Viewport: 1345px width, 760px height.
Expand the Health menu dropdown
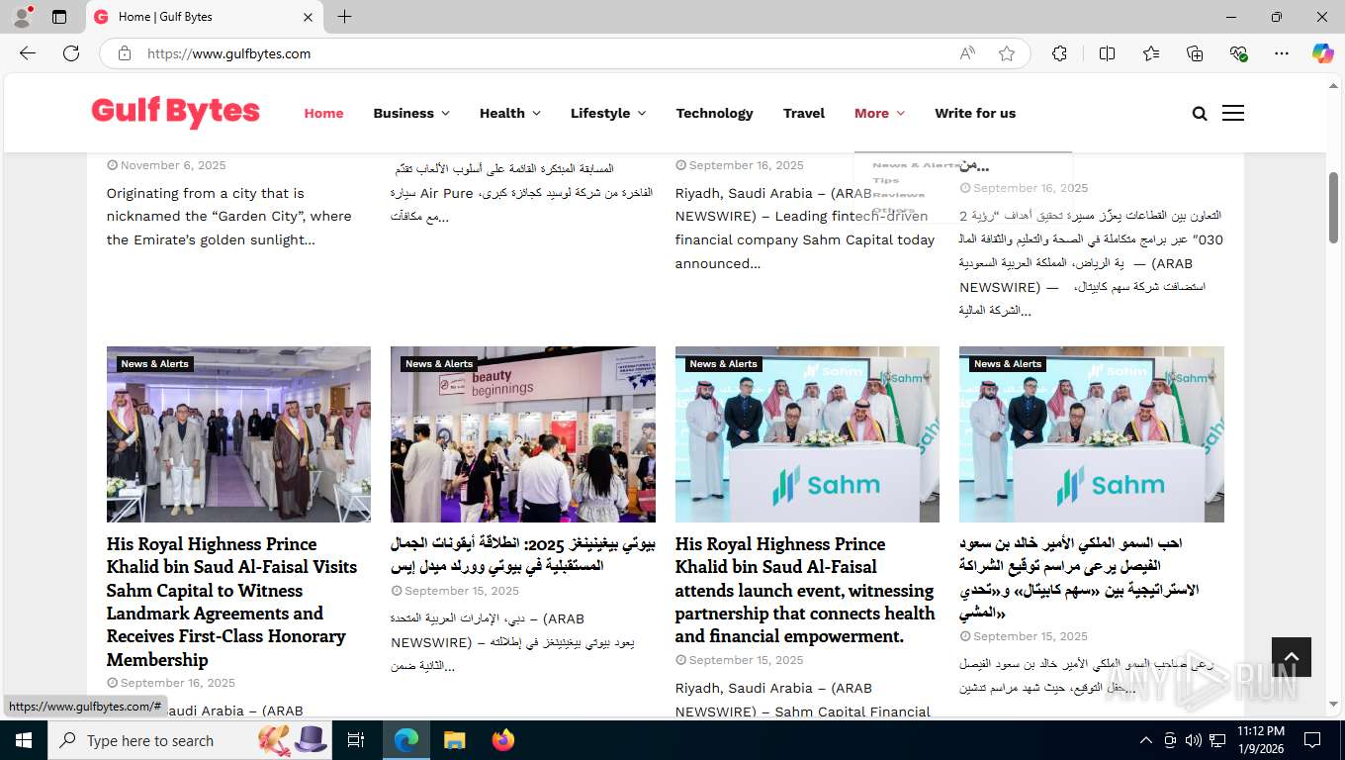[x=510, y=113]
